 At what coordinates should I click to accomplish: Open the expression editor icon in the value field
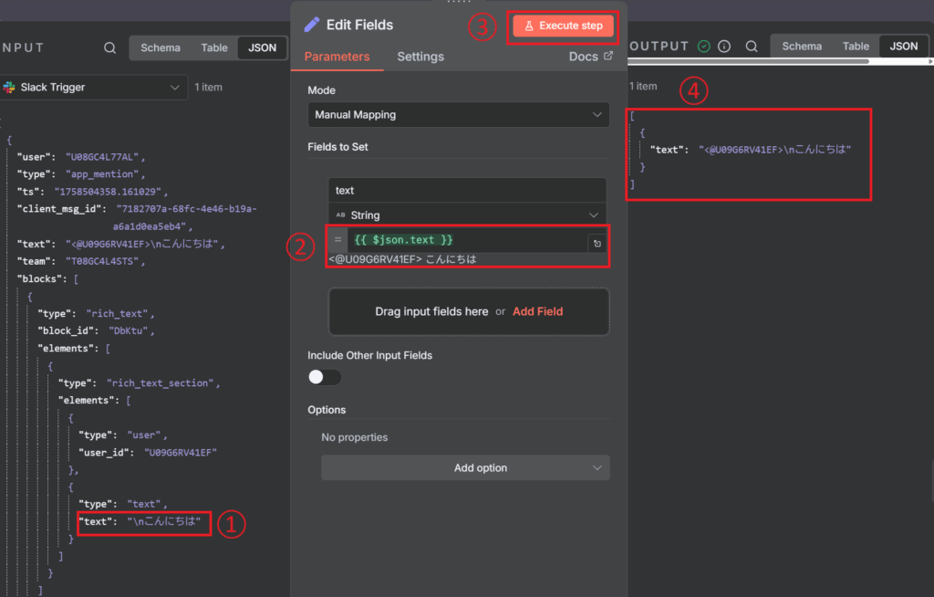(x=596, y=243)
